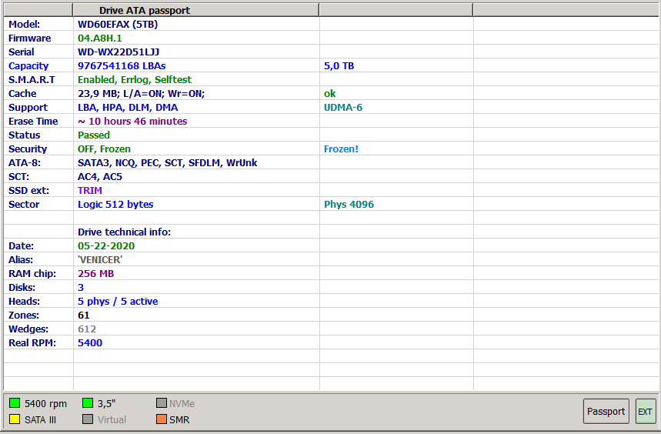The image size is (661, 434).
Task: Select the support value 'LBA, HPA, DLM, DMA'
Action: tap(128, 108)
